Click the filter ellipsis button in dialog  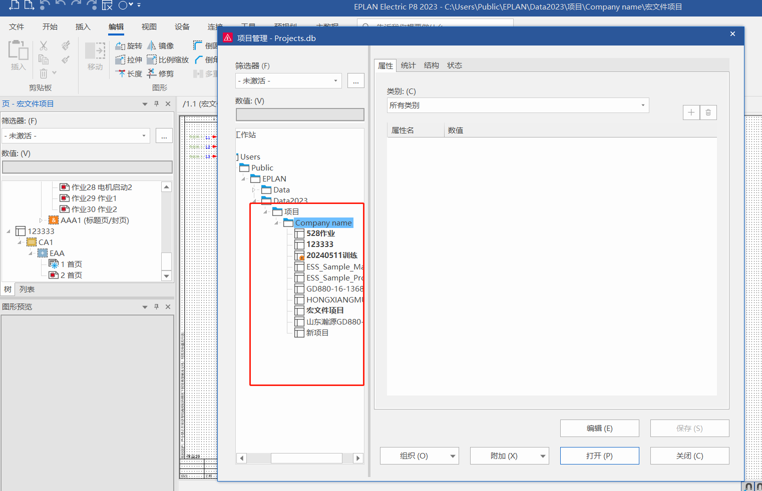(x=355, y=81)
